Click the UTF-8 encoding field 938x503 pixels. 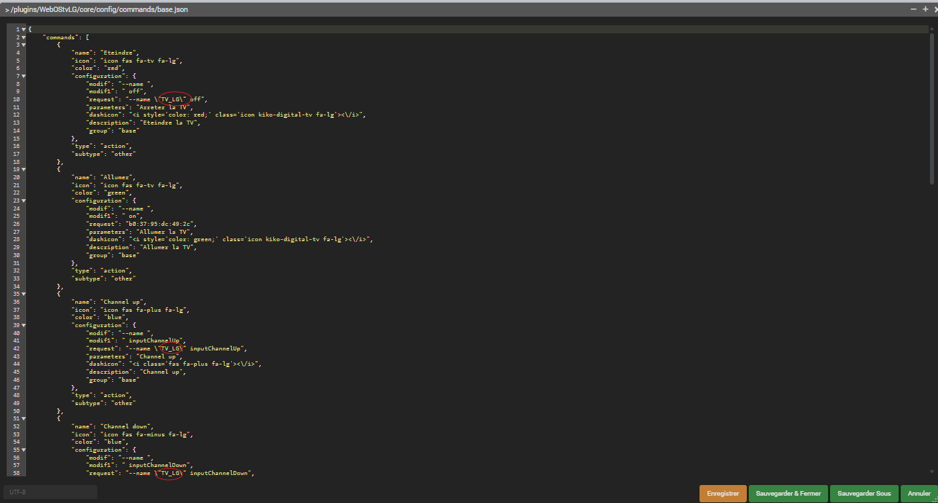pyautogui.click(x=50, y=492)
